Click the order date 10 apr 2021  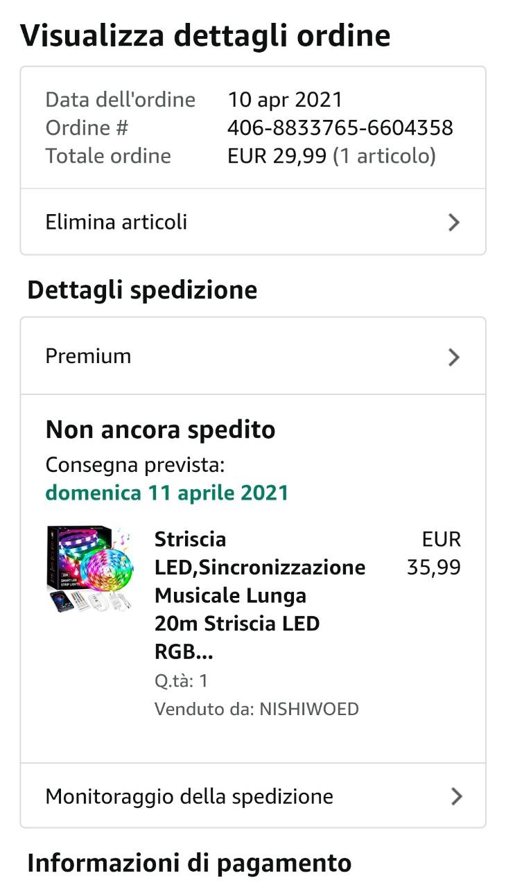coord(285,100)
